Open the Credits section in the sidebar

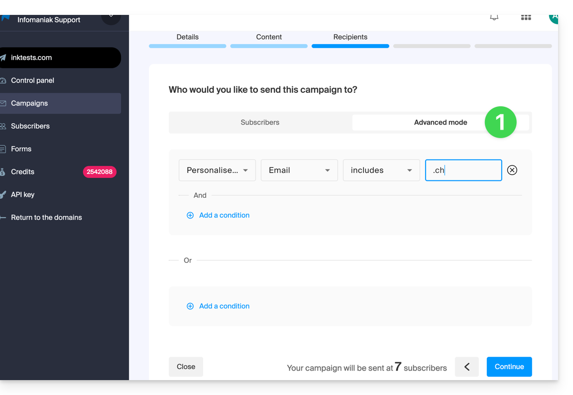(x=23, y=171)
